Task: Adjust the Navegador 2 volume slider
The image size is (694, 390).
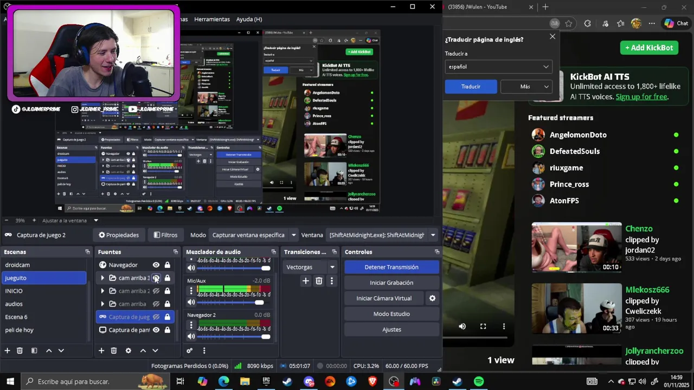Action: pos(233,336)
